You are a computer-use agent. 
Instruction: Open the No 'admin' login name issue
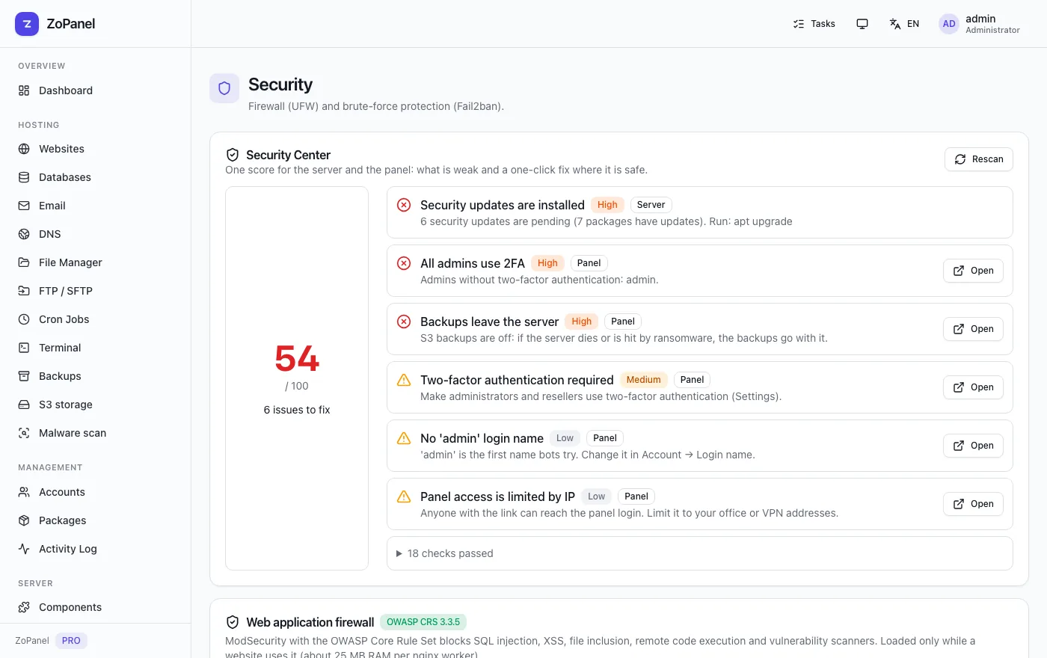[x=974, y=446]
